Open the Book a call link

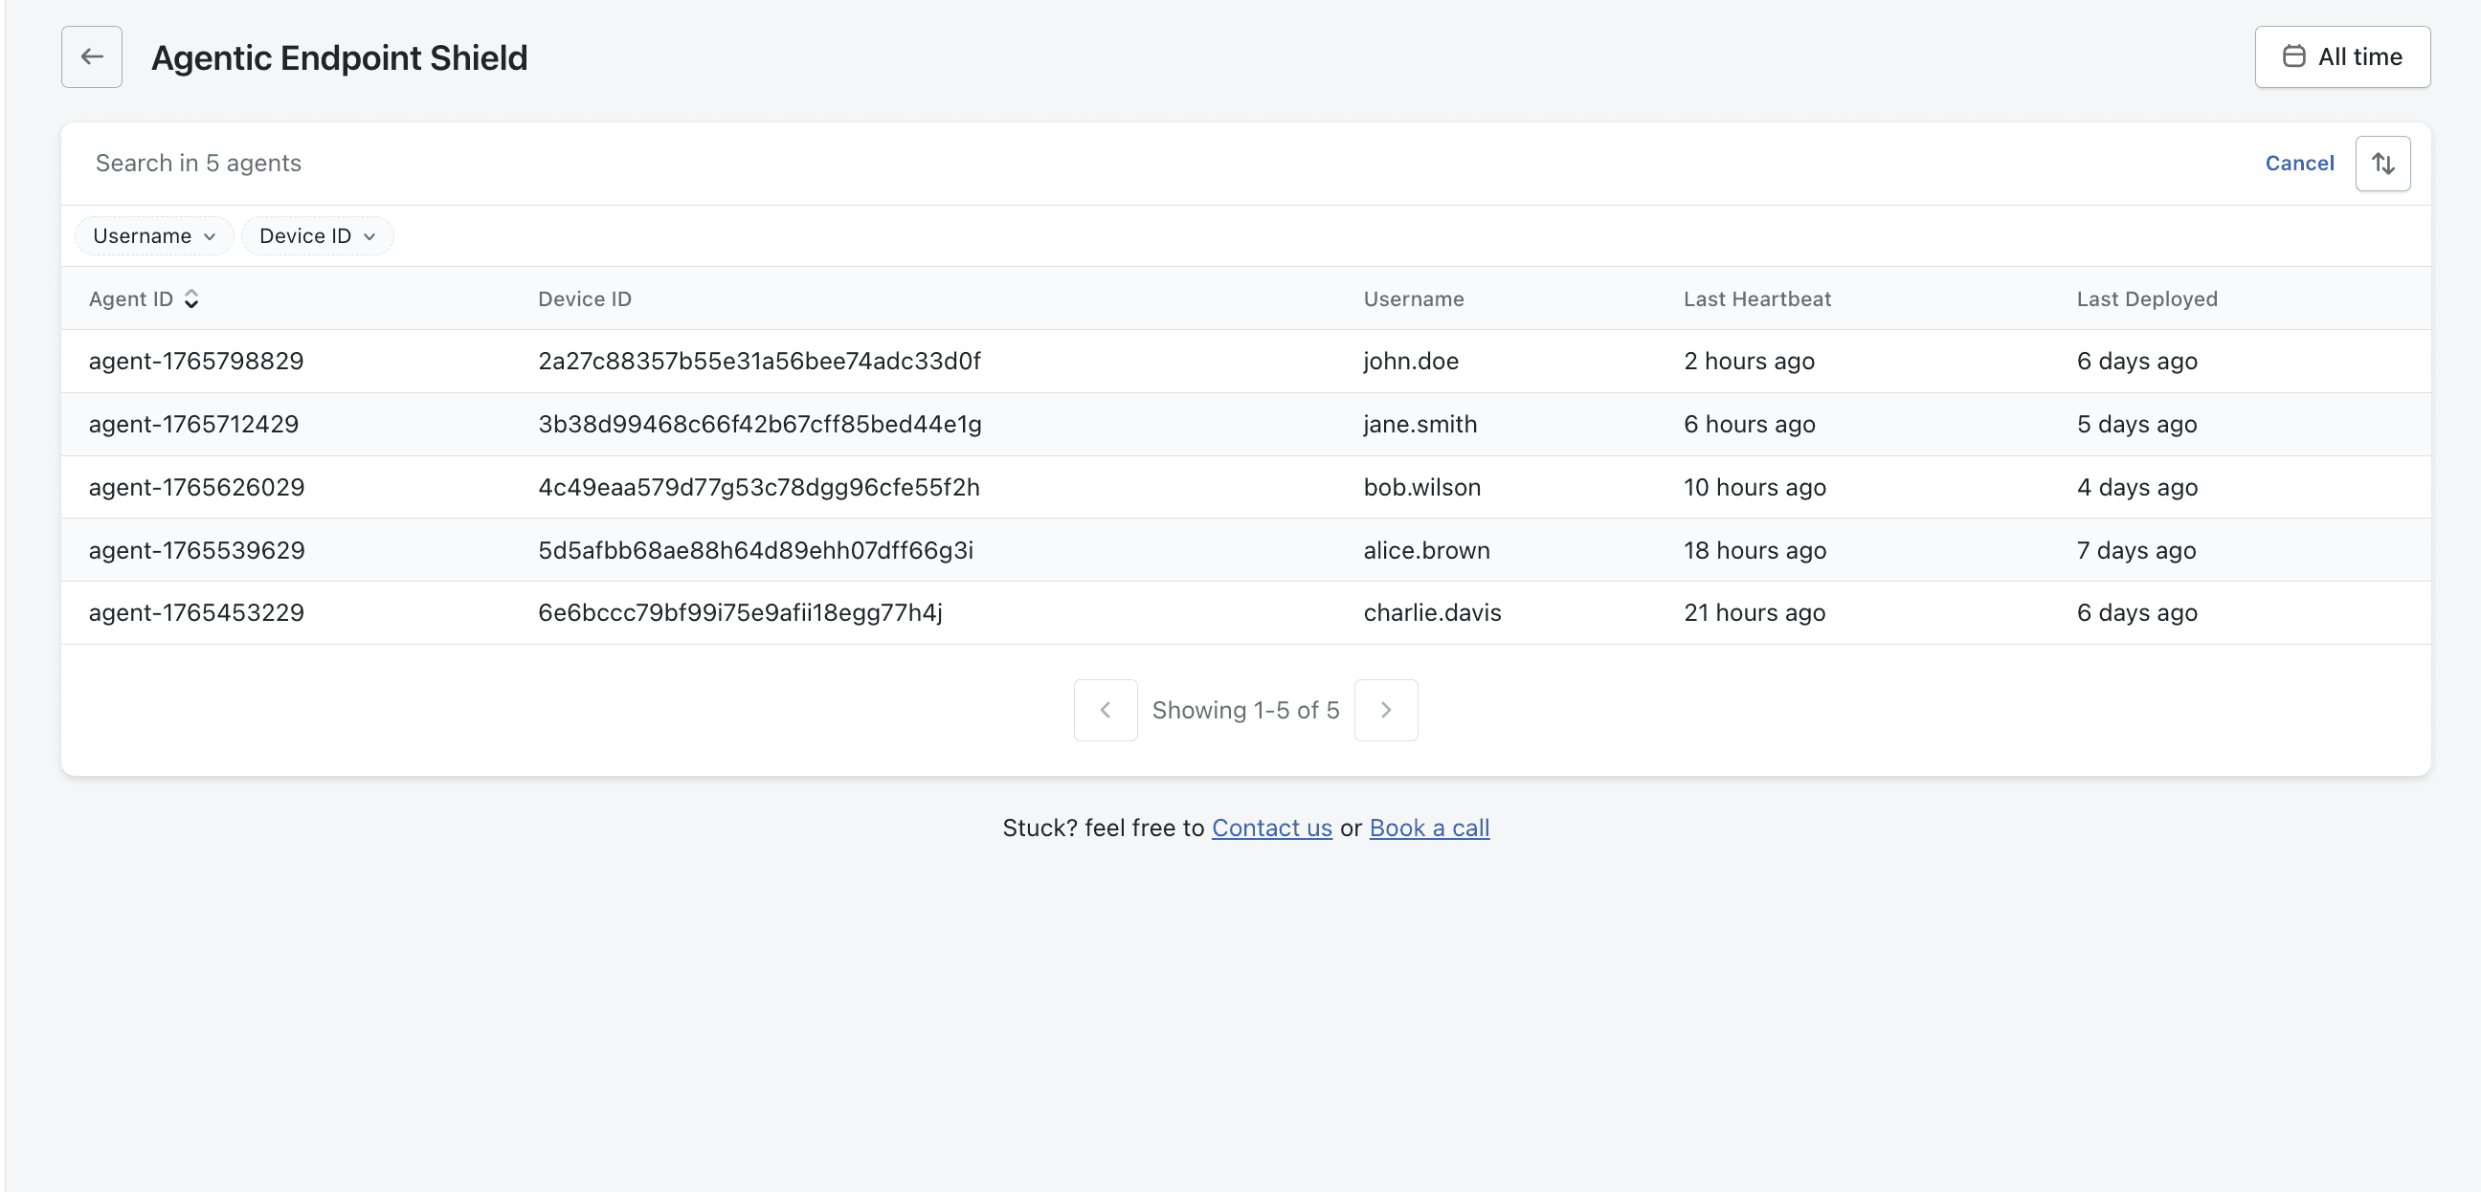coord(1428,828)
